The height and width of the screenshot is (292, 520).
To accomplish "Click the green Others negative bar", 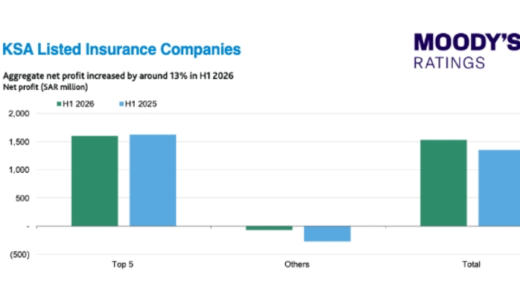I will (x=269, y=228).
